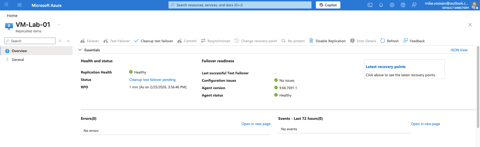Click the top bar feedback person icon
This screenshot has height=147, width=480.
click(x=414, y=5)
